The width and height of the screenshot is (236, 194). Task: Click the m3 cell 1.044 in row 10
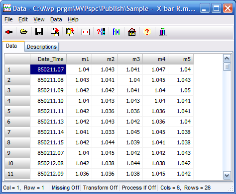(x=130, y=163)
